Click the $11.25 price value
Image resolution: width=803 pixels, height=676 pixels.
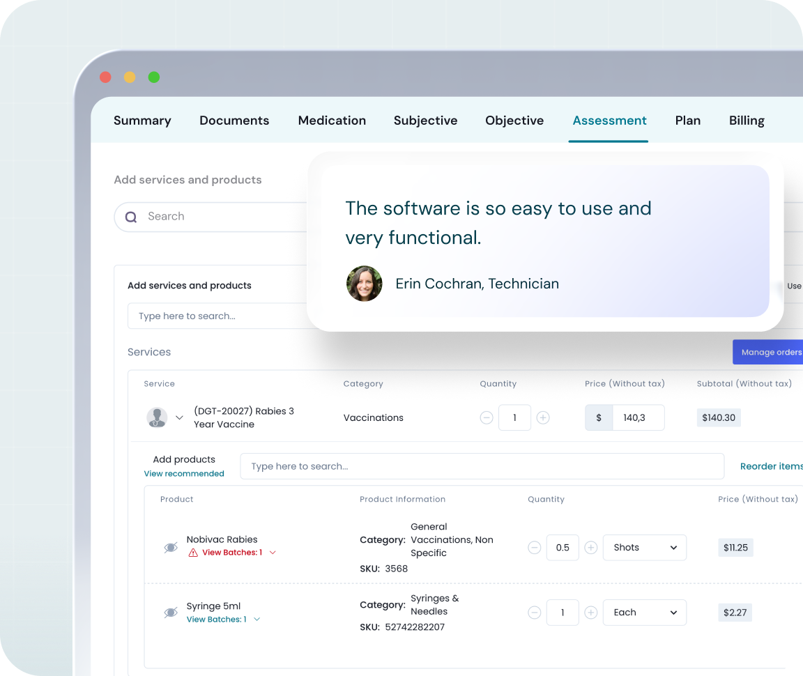(x=735, y=548)
